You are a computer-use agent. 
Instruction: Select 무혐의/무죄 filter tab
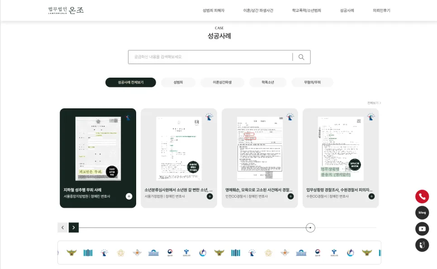313,82
